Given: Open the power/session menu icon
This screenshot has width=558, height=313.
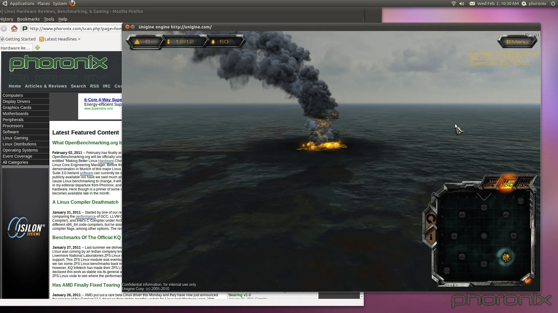Looking at the screenshot, I should (552, 3).
